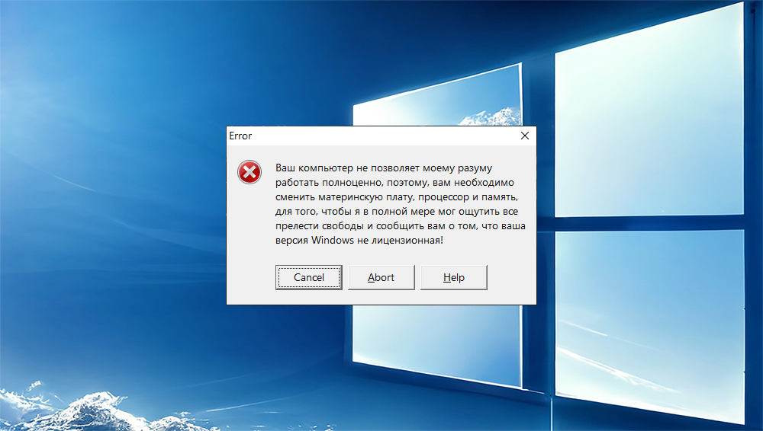Click the red error cross icon
This screenshot has width=763, height=431.
(250, 172)
